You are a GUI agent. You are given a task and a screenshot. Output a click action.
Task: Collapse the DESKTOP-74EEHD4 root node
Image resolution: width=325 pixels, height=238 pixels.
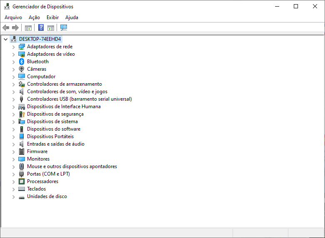tap(5, 39)
